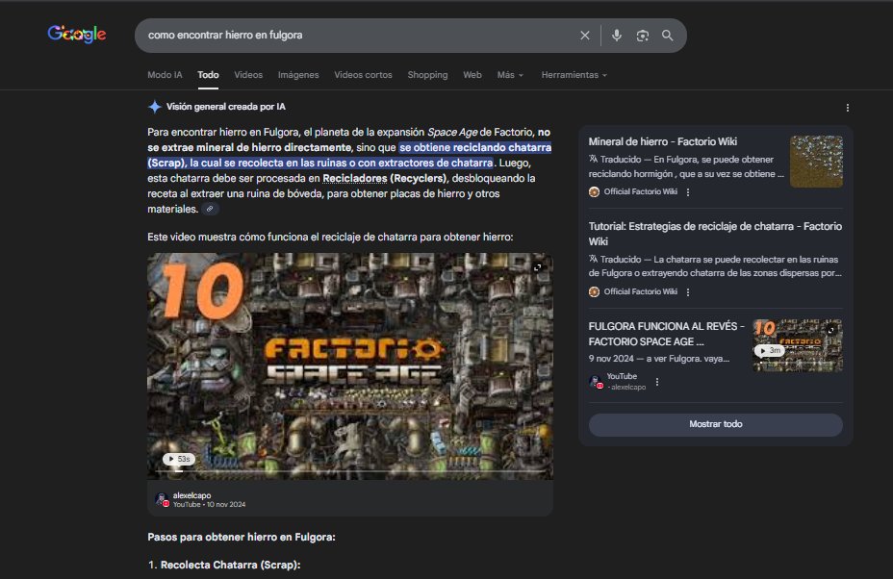
Task: Open 'Tutorial: Estrategias de reciclaje de chatarra' result
Action: [715, 234]
